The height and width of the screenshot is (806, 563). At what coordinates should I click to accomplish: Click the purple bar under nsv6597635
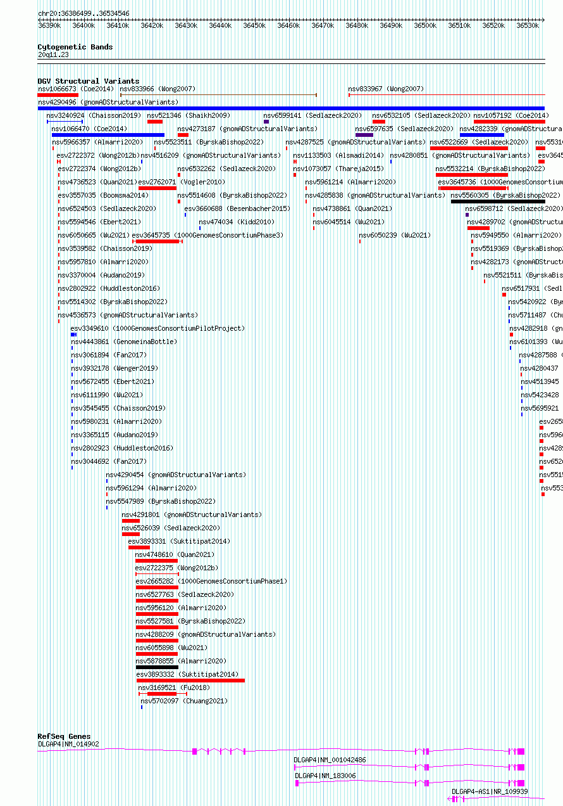(364, 135)
